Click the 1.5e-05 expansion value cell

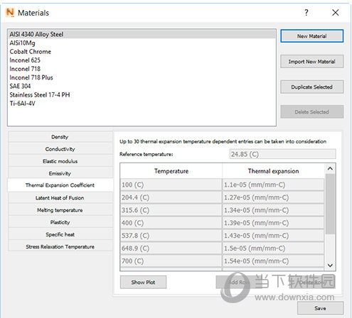click(x=273, y=248)
